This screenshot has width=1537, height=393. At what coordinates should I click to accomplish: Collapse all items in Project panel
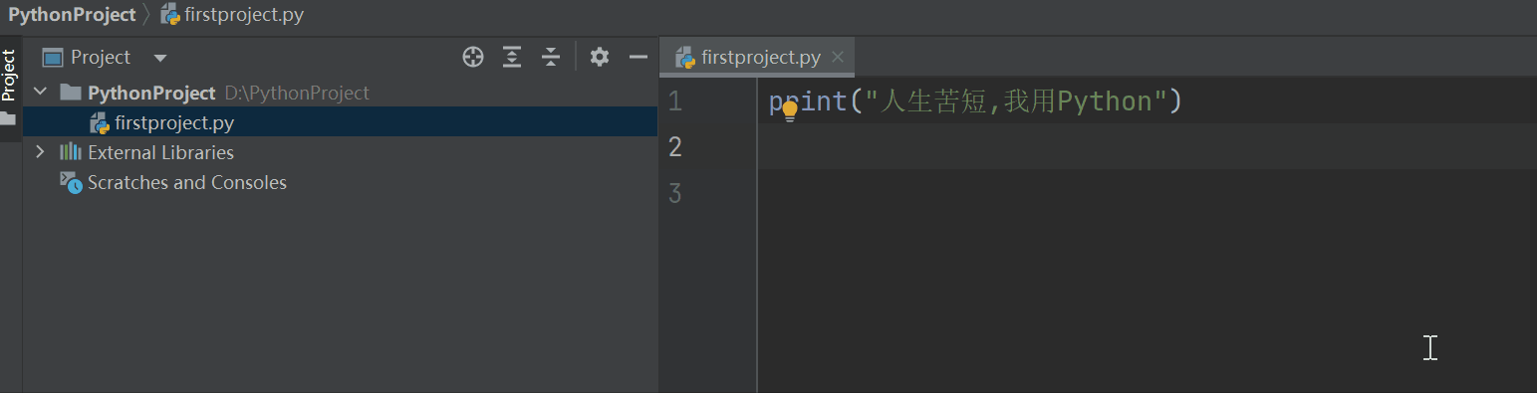click(551, 57)
